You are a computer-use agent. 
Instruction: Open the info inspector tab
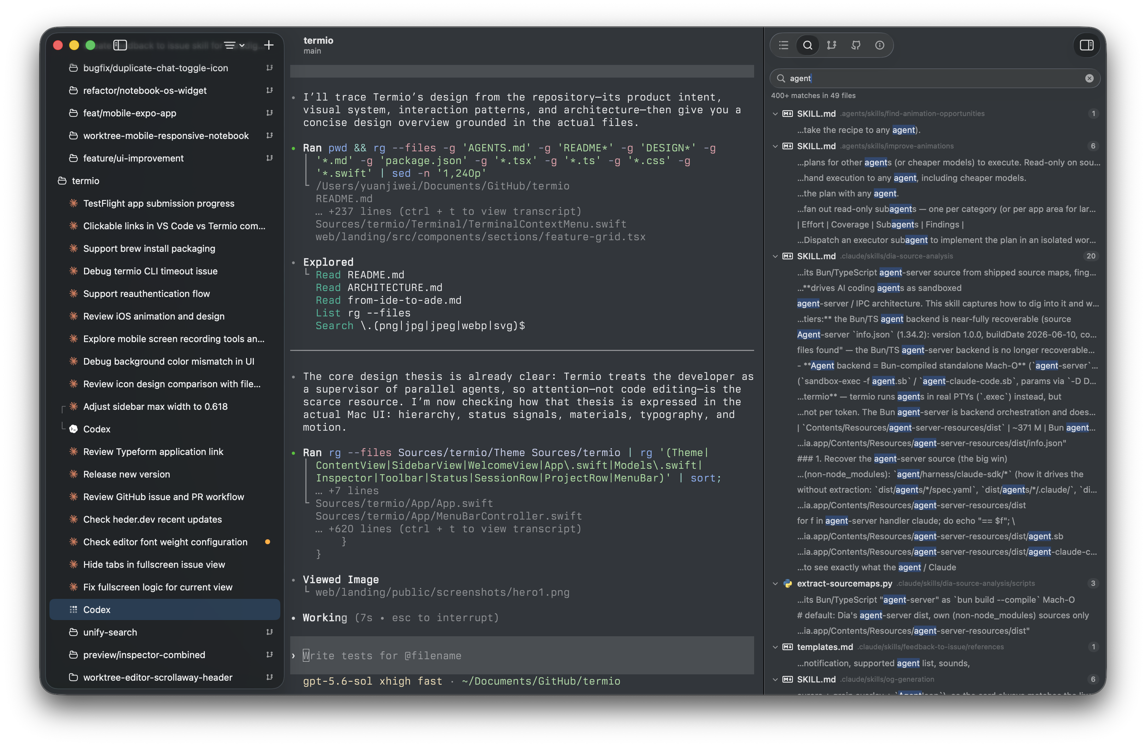pyautogui.click(x=880, y=45)
